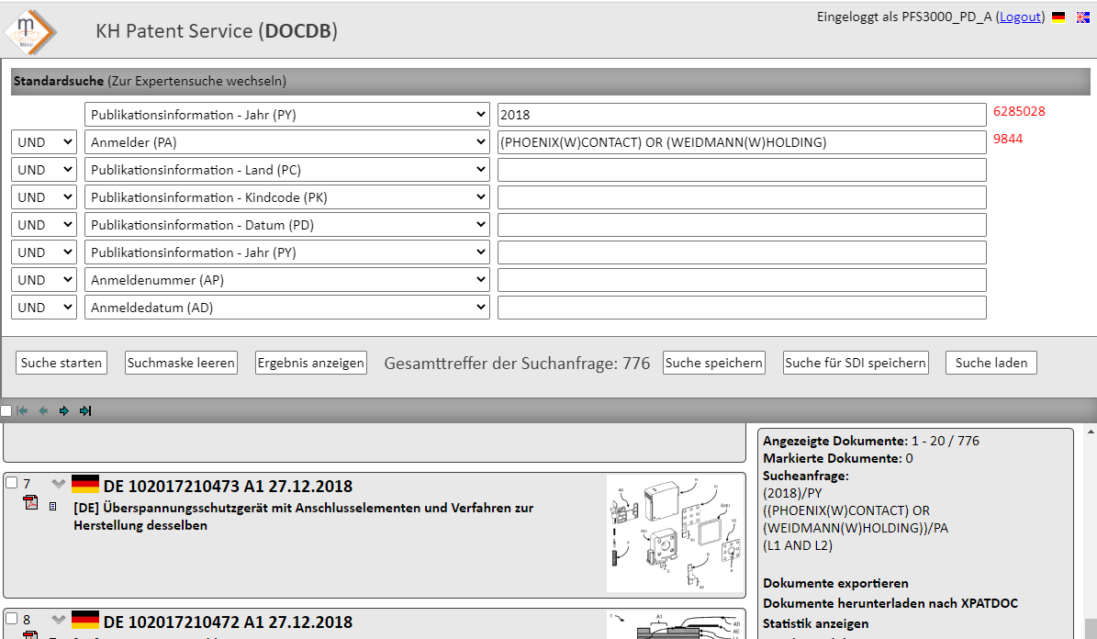Switch language with the German flag icon
This screenshot has width=1097, height=639.
(1058, 17)
